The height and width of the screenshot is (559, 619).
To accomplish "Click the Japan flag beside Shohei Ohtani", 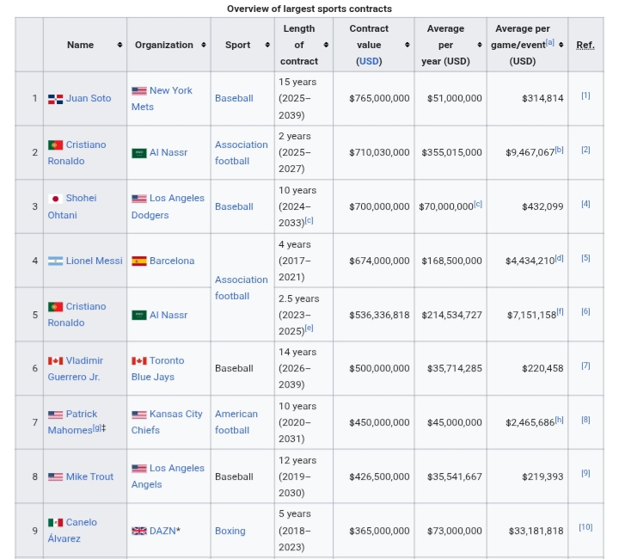I will (x=55, y=199).
